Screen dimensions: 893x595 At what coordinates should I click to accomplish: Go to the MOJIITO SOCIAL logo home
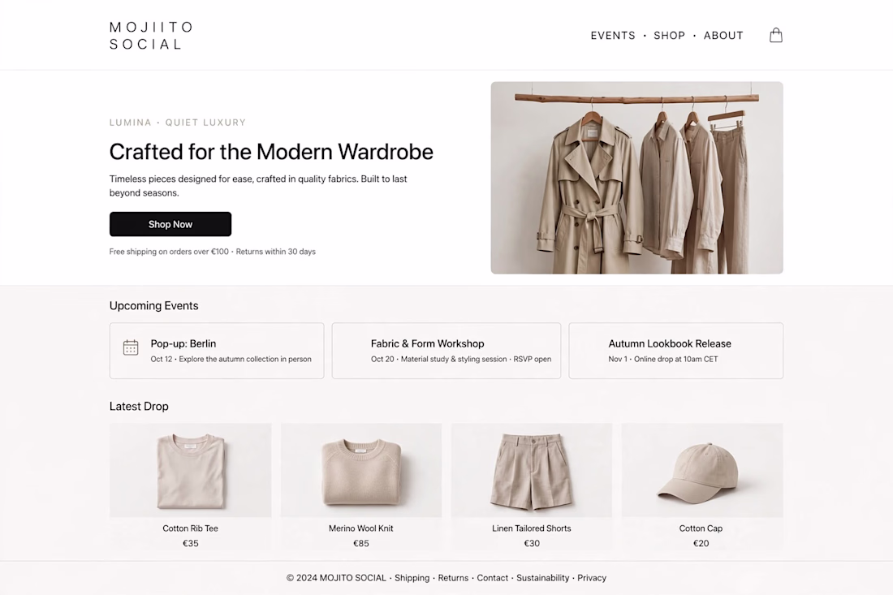pyautogui.click(x=151, y=35)
